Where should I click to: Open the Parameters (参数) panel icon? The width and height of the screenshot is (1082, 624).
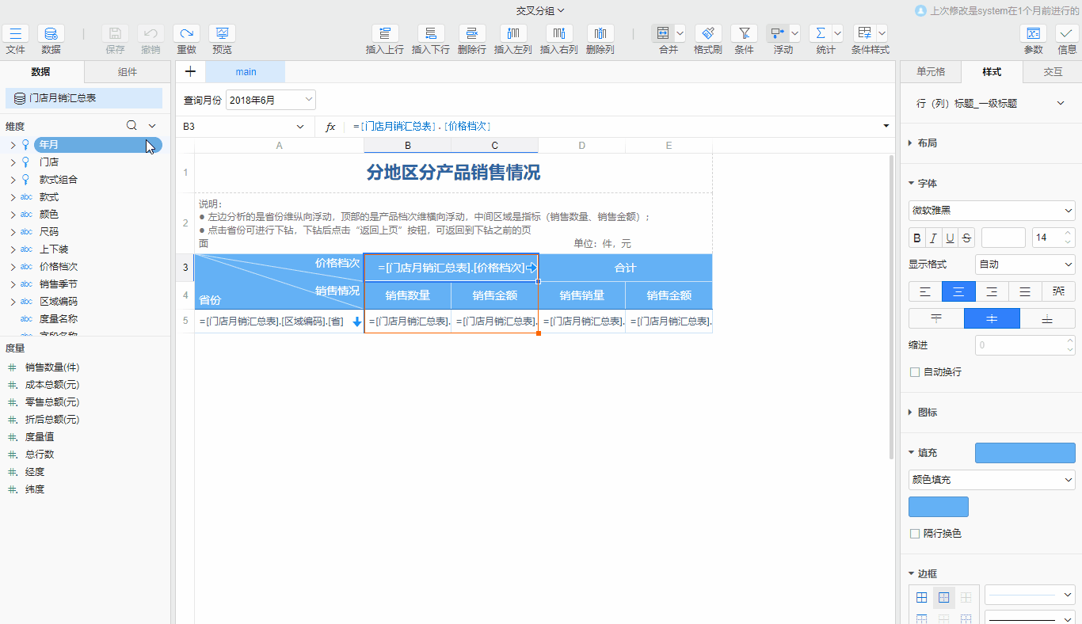pos(1033,33)
